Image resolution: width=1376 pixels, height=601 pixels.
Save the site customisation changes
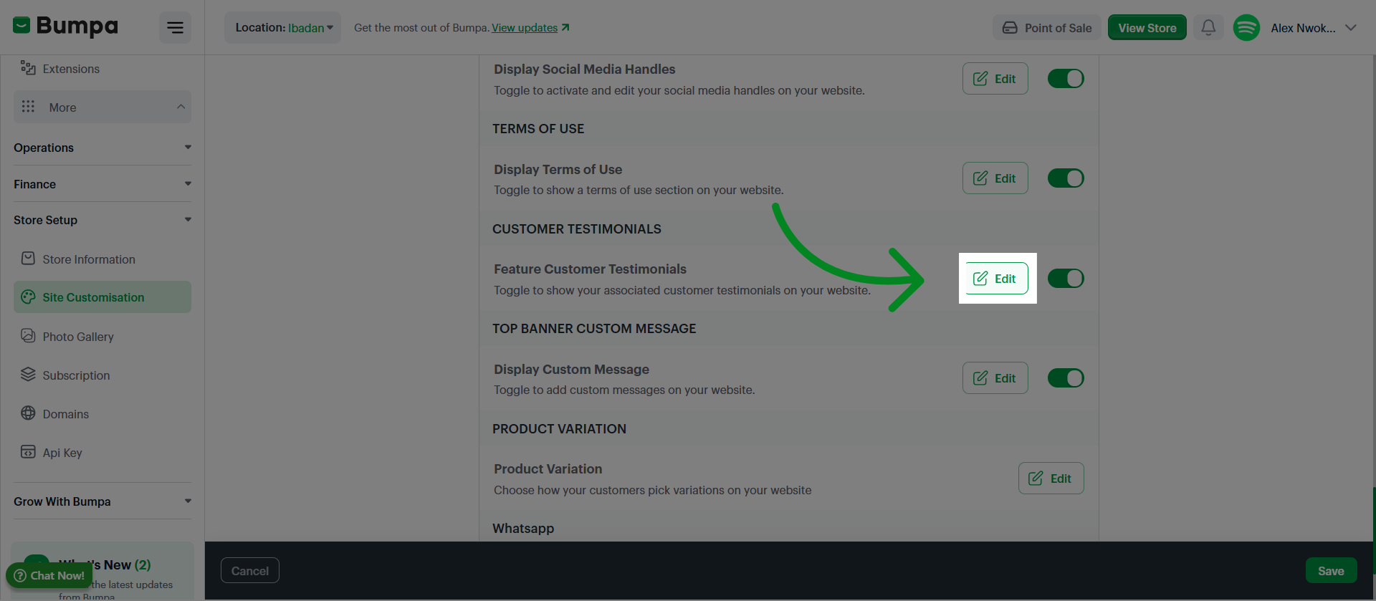pos(1331,571)
